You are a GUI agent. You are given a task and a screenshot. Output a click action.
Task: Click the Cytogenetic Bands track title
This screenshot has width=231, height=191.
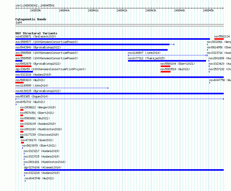[x=31, y=19]
